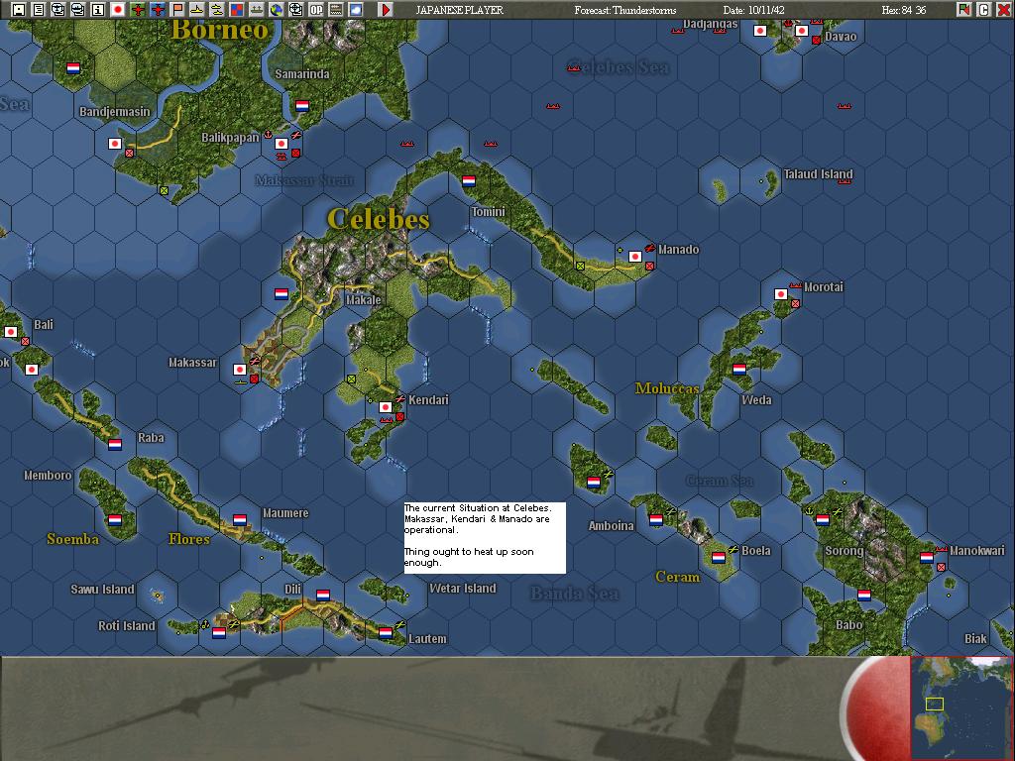Click the red X unit marker at Morotai
1015x761 pixels.
coord(795,303)
